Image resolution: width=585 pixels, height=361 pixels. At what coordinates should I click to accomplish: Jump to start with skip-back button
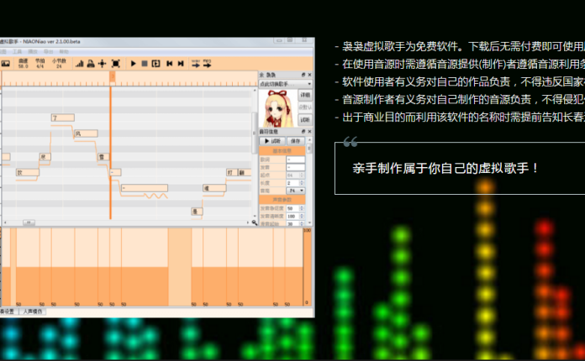170,64
